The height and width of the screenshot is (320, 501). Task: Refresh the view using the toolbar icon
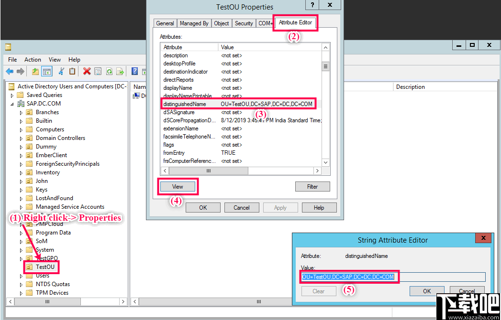point(109,71)
